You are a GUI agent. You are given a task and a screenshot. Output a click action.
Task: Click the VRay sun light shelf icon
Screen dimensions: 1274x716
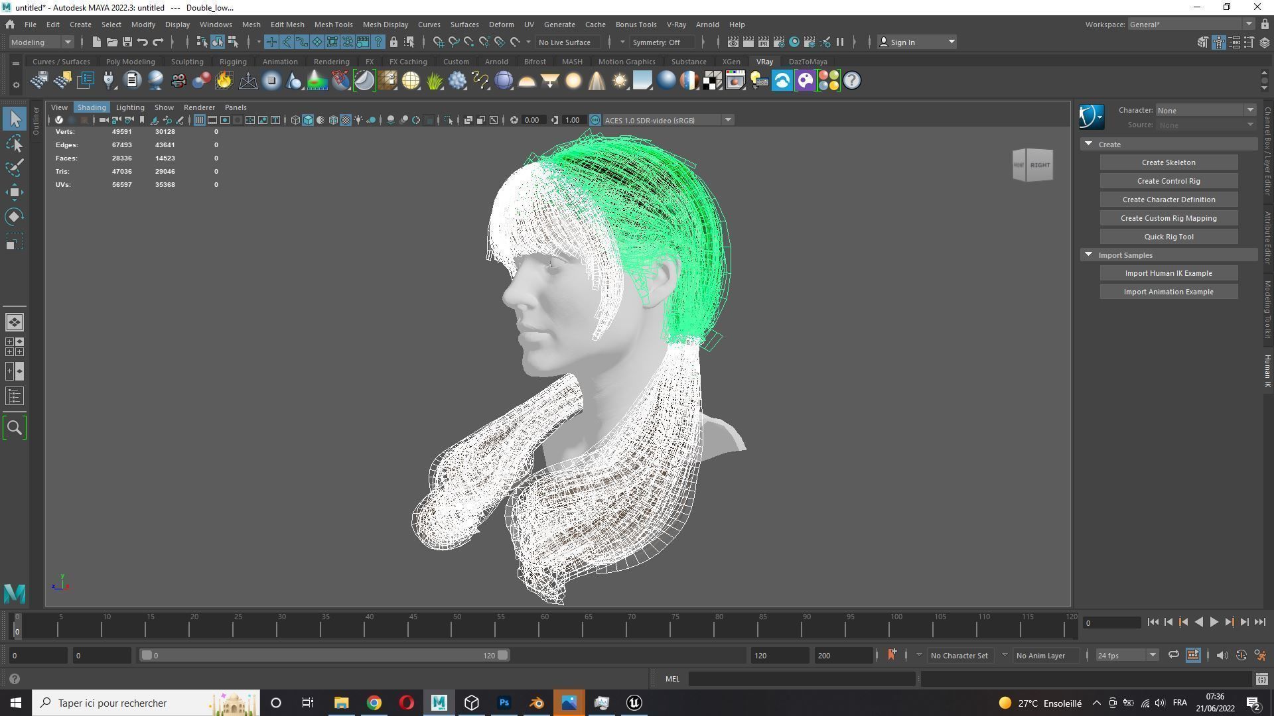coord(619,81)
